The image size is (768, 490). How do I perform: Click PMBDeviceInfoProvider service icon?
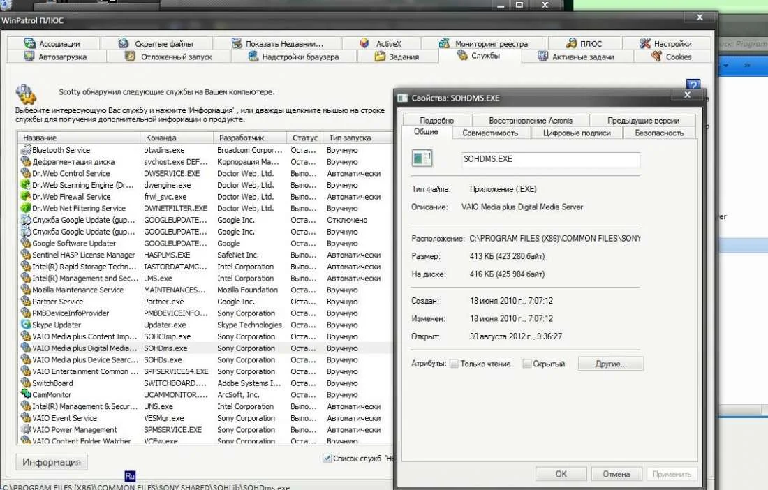(x=26, y=313)
